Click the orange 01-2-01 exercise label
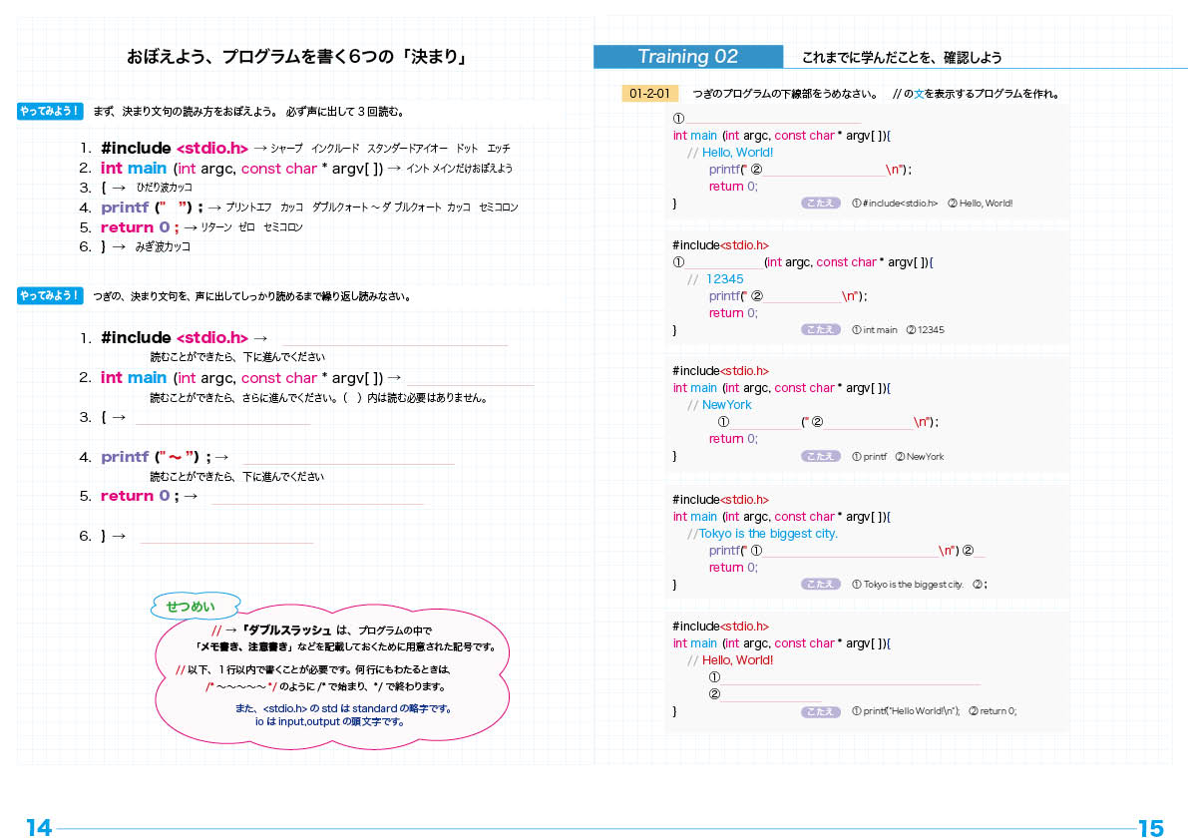The image size is (1188, 840). [x=648, y=94]
